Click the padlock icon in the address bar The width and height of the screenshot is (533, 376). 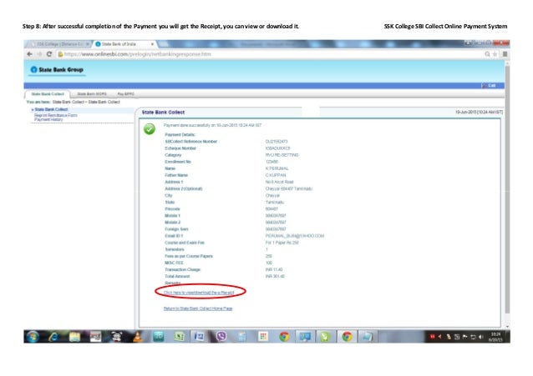point(60,54)
